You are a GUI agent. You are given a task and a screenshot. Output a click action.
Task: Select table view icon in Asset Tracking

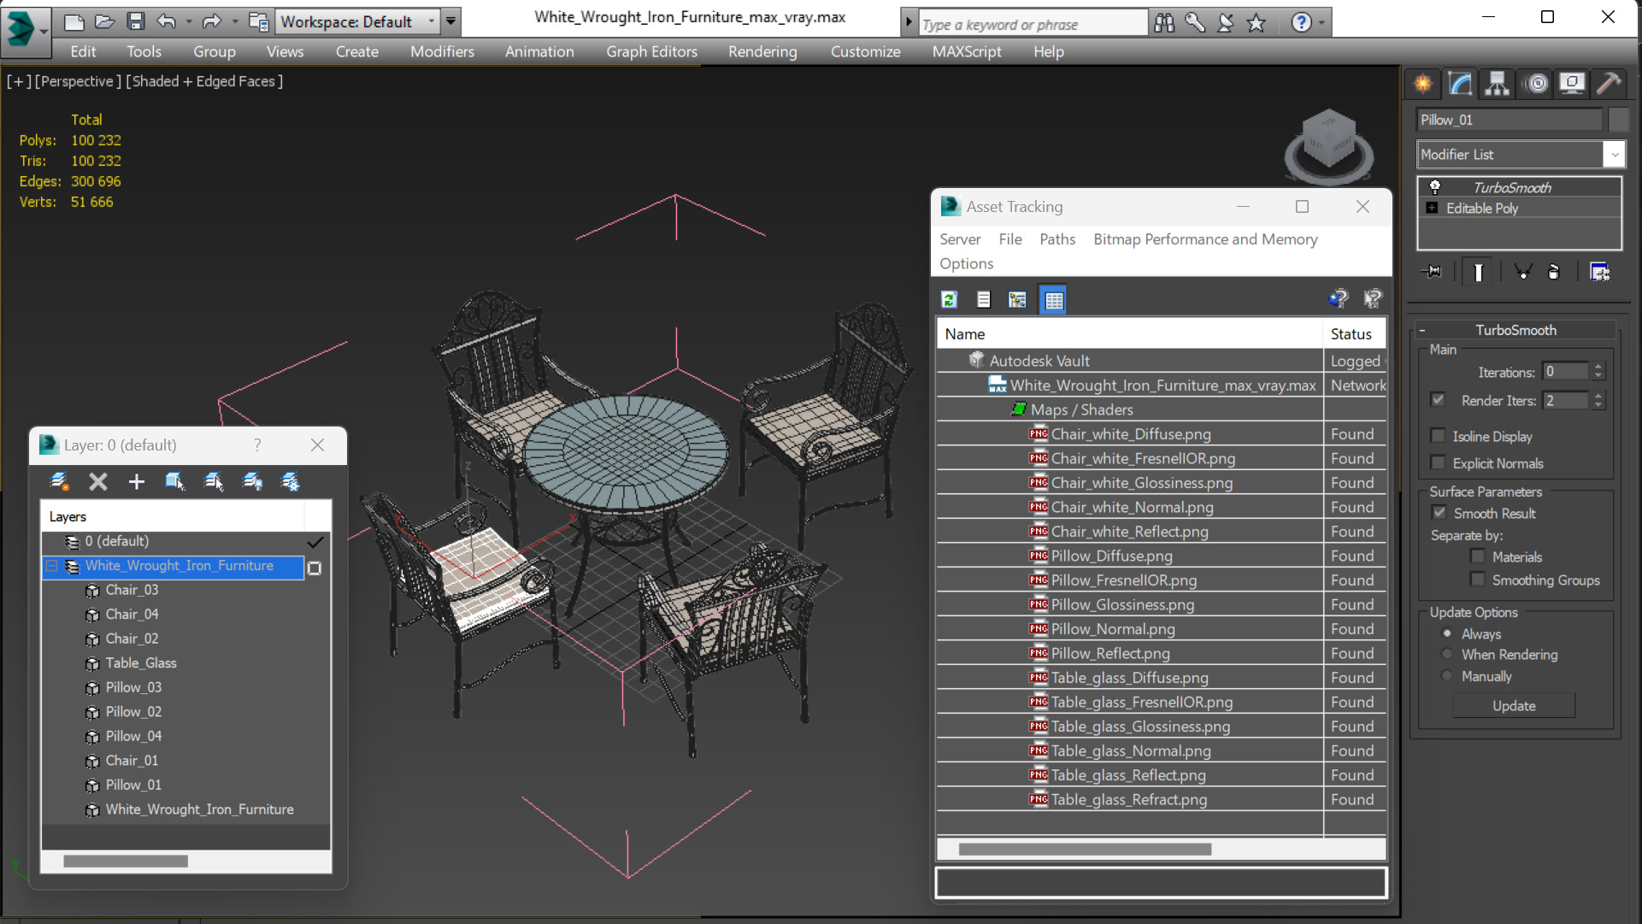(1053, 300)
